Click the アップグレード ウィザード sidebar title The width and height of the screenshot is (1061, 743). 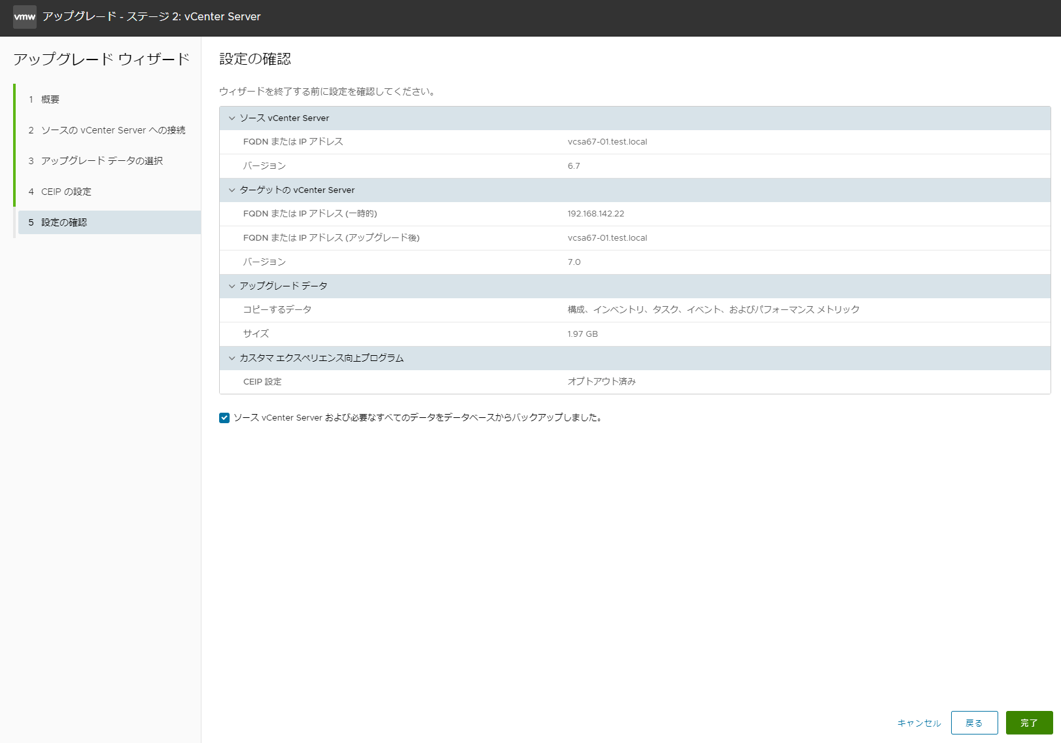coord(101,60)
